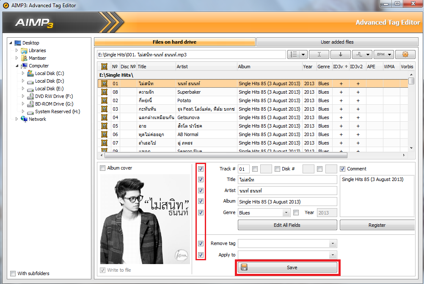Enable the Year field checkbox
This screenshot has height=284, width=424.
(296, 212)
